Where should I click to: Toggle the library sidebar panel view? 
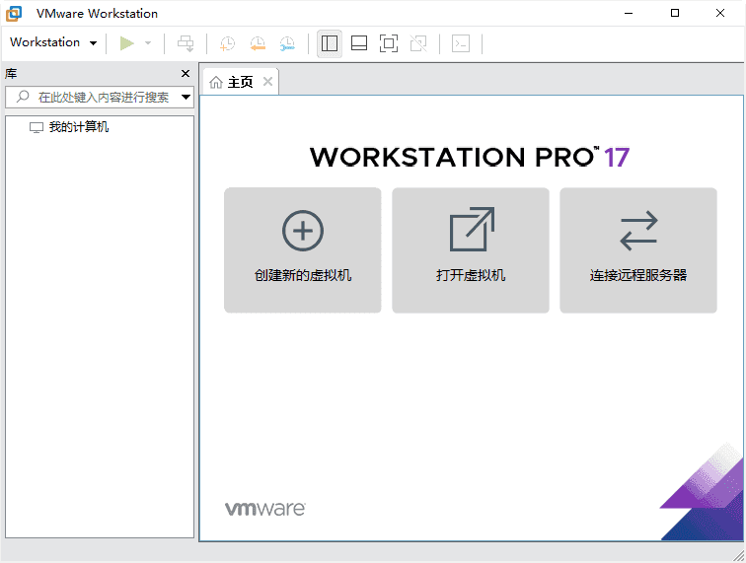(x=330, y=43)
